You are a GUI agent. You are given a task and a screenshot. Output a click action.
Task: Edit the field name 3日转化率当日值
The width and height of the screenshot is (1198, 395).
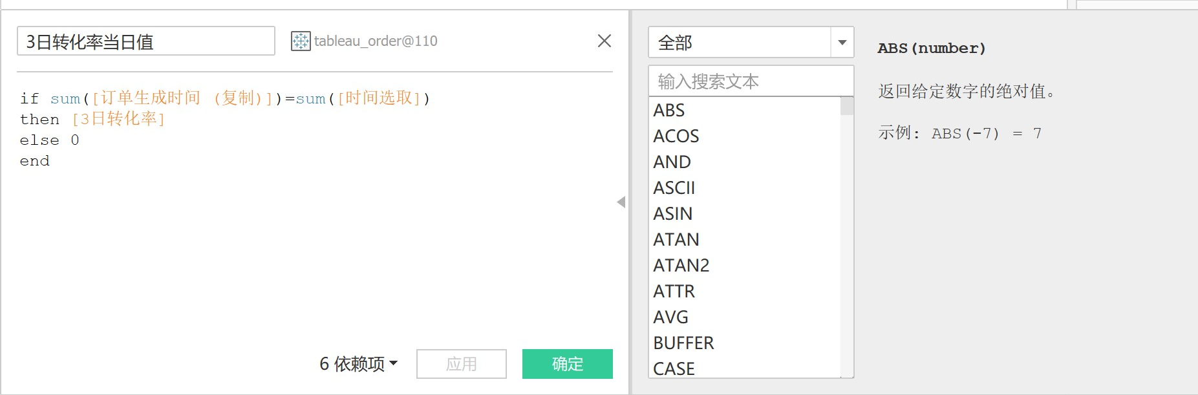click(x=146, y=41)
